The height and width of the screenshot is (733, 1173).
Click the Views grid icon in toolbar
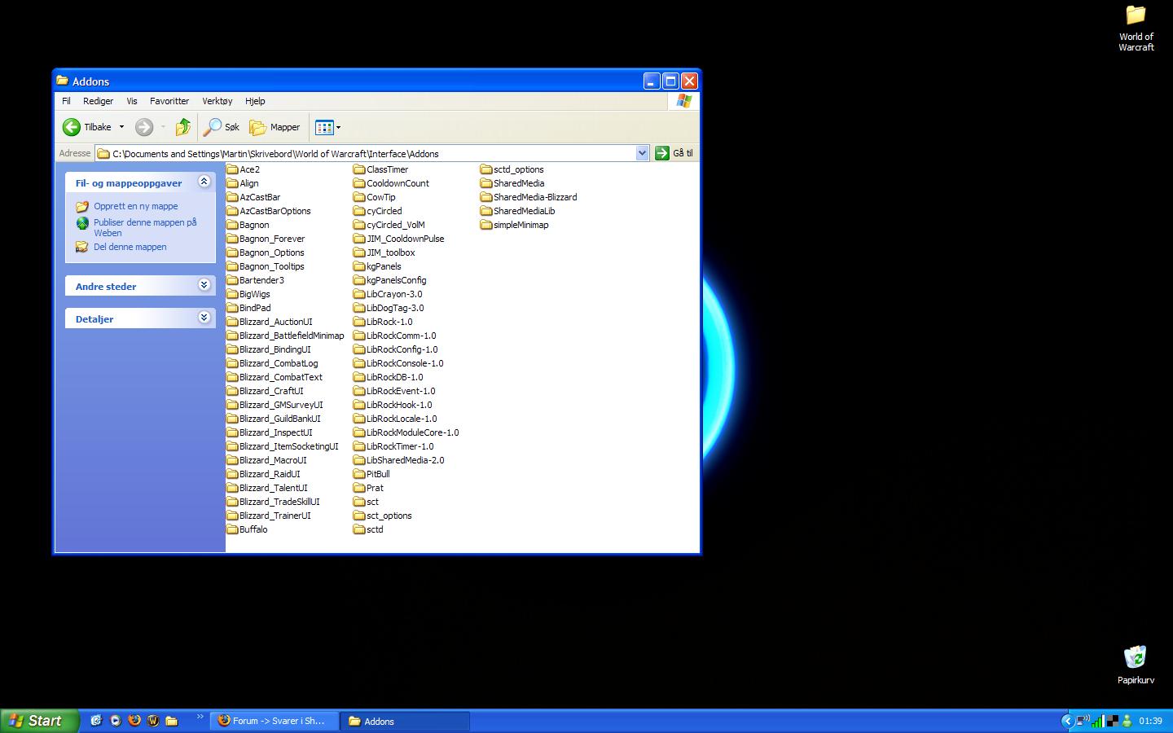tap(324, 127)
